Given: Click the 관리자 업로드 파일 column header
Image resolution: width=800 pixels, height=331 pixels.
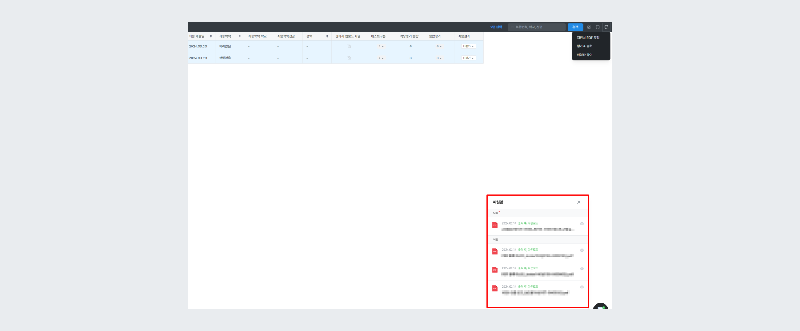Looking at the screenshot, I should tap(348, 36).
